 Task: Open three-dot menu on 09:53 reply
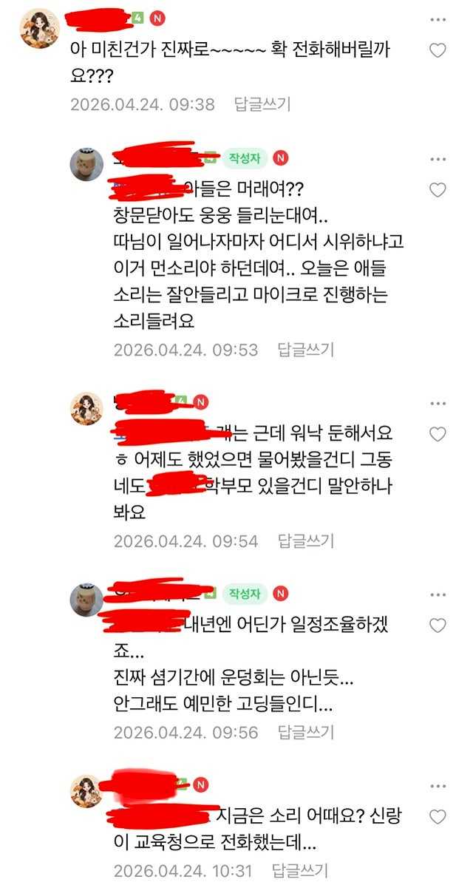click(x=438, y=159)
